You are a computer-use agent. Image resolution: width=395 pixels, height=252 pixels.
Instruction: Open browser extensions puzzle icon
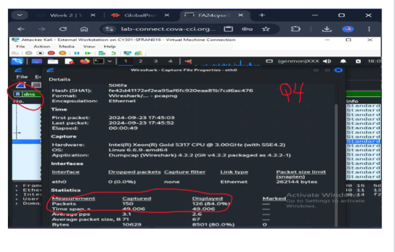click(296, 29)
